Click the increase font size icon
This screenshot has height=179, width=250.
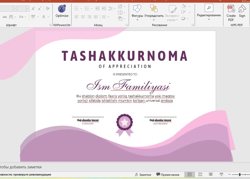33,9
